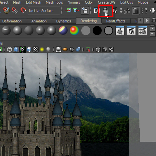Click the layered shader striped ball icon
Screen dimensions: 156x156
point(63,31)
